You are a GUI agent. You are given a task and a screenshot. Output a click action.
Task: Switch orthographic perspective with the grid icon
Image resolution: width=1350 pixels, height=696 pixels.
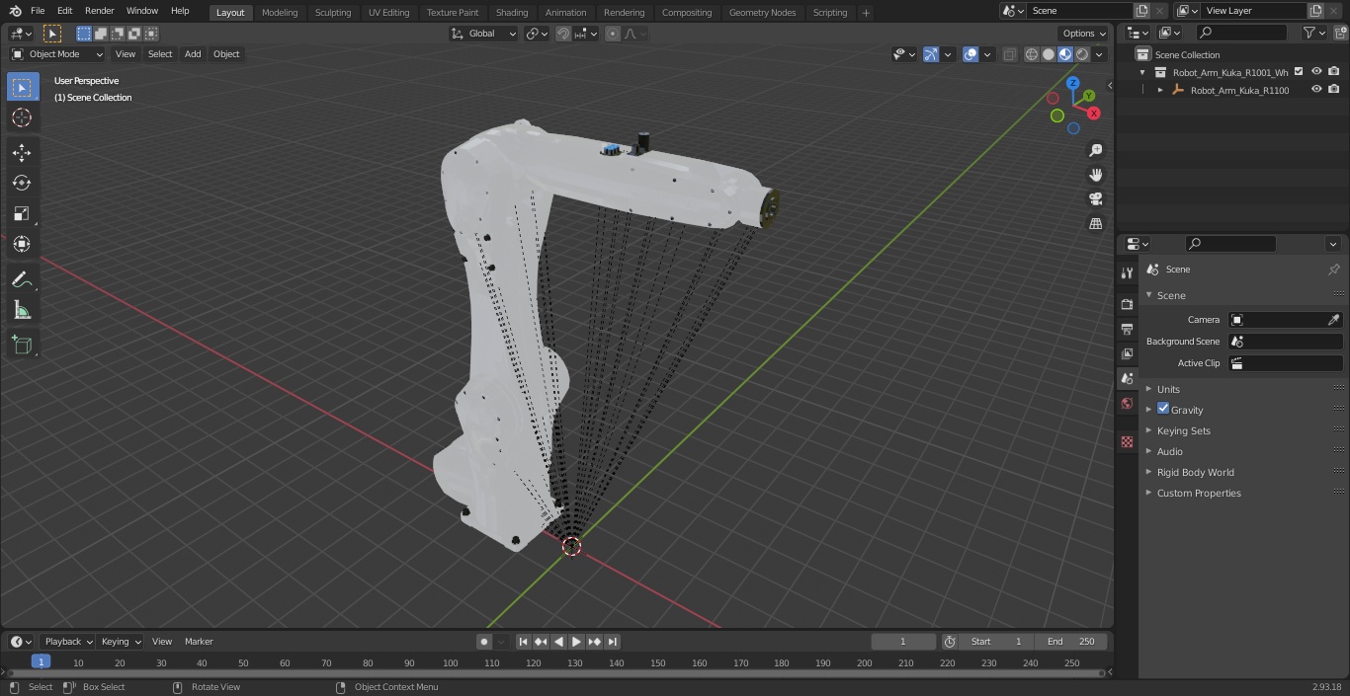[x=1095, y=223]
